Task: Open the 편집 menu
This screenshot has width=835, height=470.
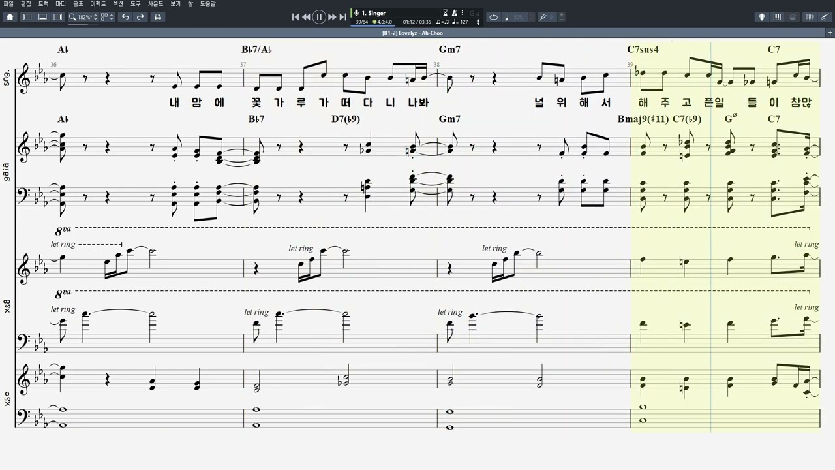Action: pos(26,4)
